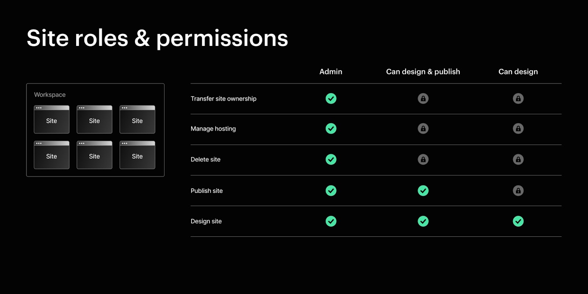588x294 pixels.
Task: Open the top-left Site thumbnail in Workspace
Action: point(51,119)
